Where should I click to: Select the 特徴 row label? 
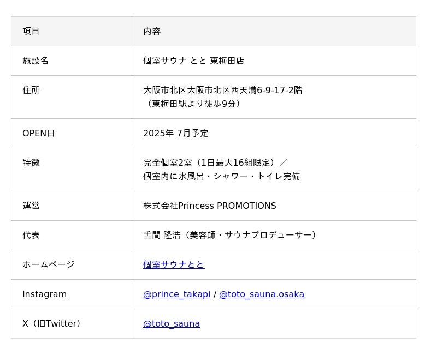(x=31, y=163)
